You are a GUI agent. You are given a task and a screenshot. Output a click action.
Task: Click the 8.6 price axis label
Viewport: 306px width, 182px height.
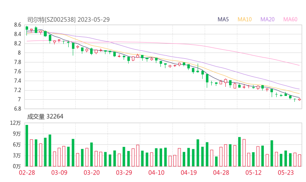tap(17, 25)
